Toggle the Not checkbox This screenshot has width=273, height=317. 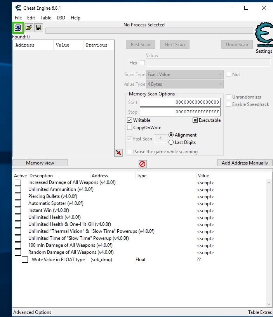point(228,74)
